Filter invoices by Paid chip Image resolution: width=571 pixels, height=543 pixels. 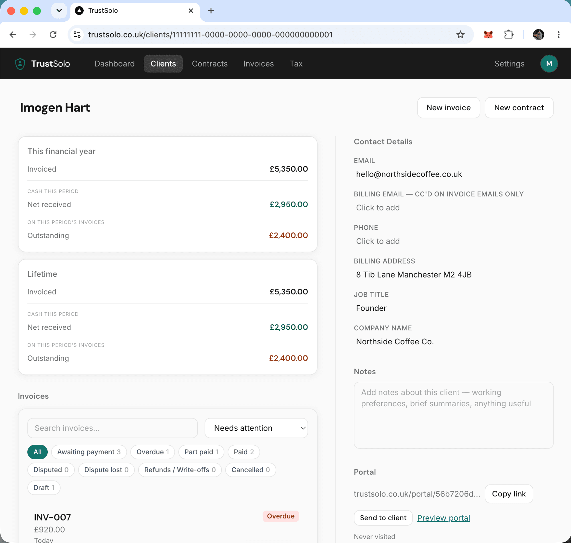(244, 452)
